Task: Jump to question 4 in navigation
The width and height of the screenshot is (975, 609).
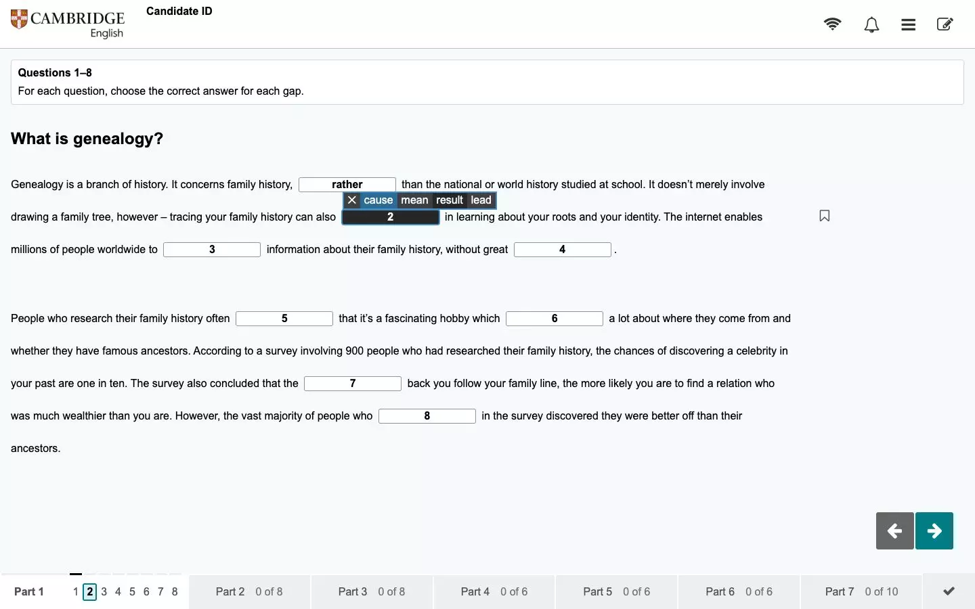Action: tap(118, 591)
